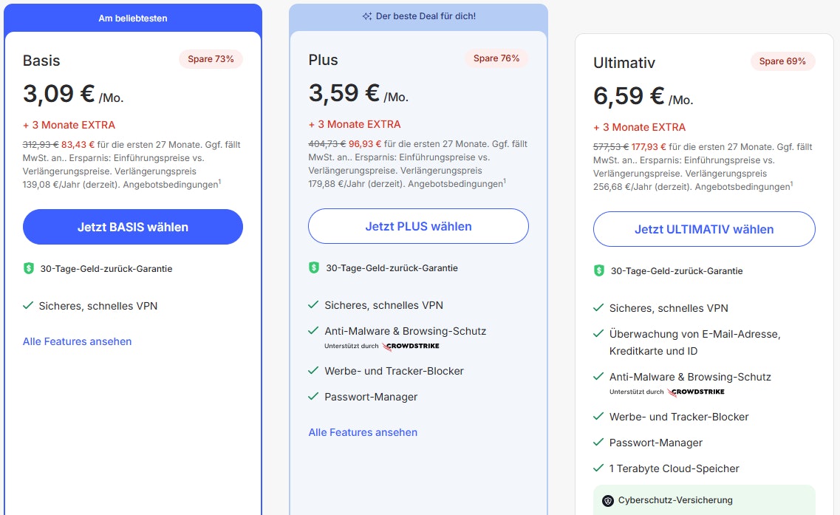
Task: Click the CrowdStrike logo in the Plus plan
Action: click(412, 346)
